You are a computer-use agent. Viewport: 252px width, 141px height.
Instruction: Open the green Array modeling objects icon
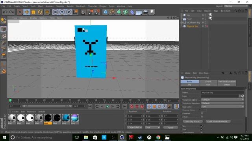125,12
